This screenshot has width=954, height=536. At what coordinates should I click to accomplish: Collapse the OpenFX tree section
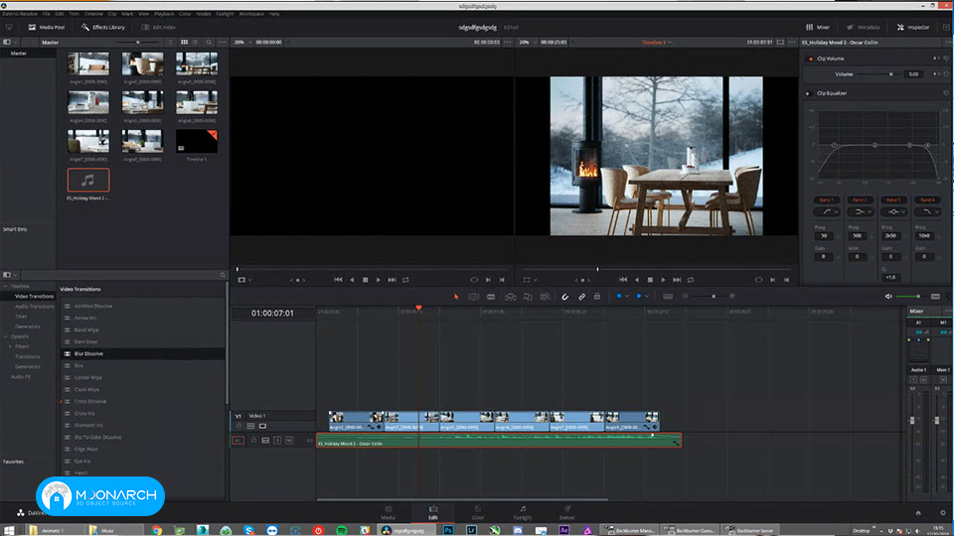[6, 336]
